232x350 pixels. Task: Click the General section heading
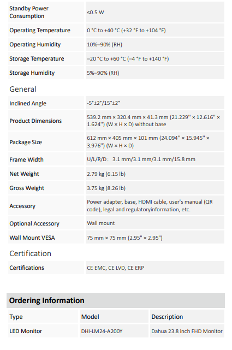[x=23, y=89]
